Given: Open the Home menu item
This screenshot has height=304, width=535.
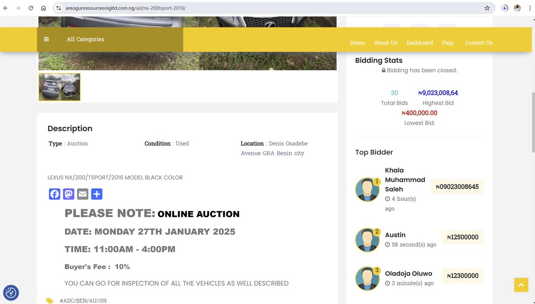Looking at the screenshot, I should [358, 43].
